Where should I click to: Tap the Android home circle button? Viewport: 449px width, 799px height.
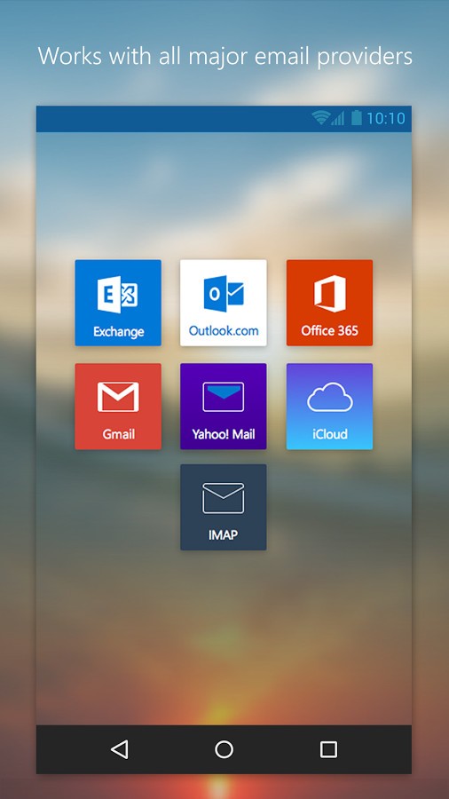tap(224, 749)
